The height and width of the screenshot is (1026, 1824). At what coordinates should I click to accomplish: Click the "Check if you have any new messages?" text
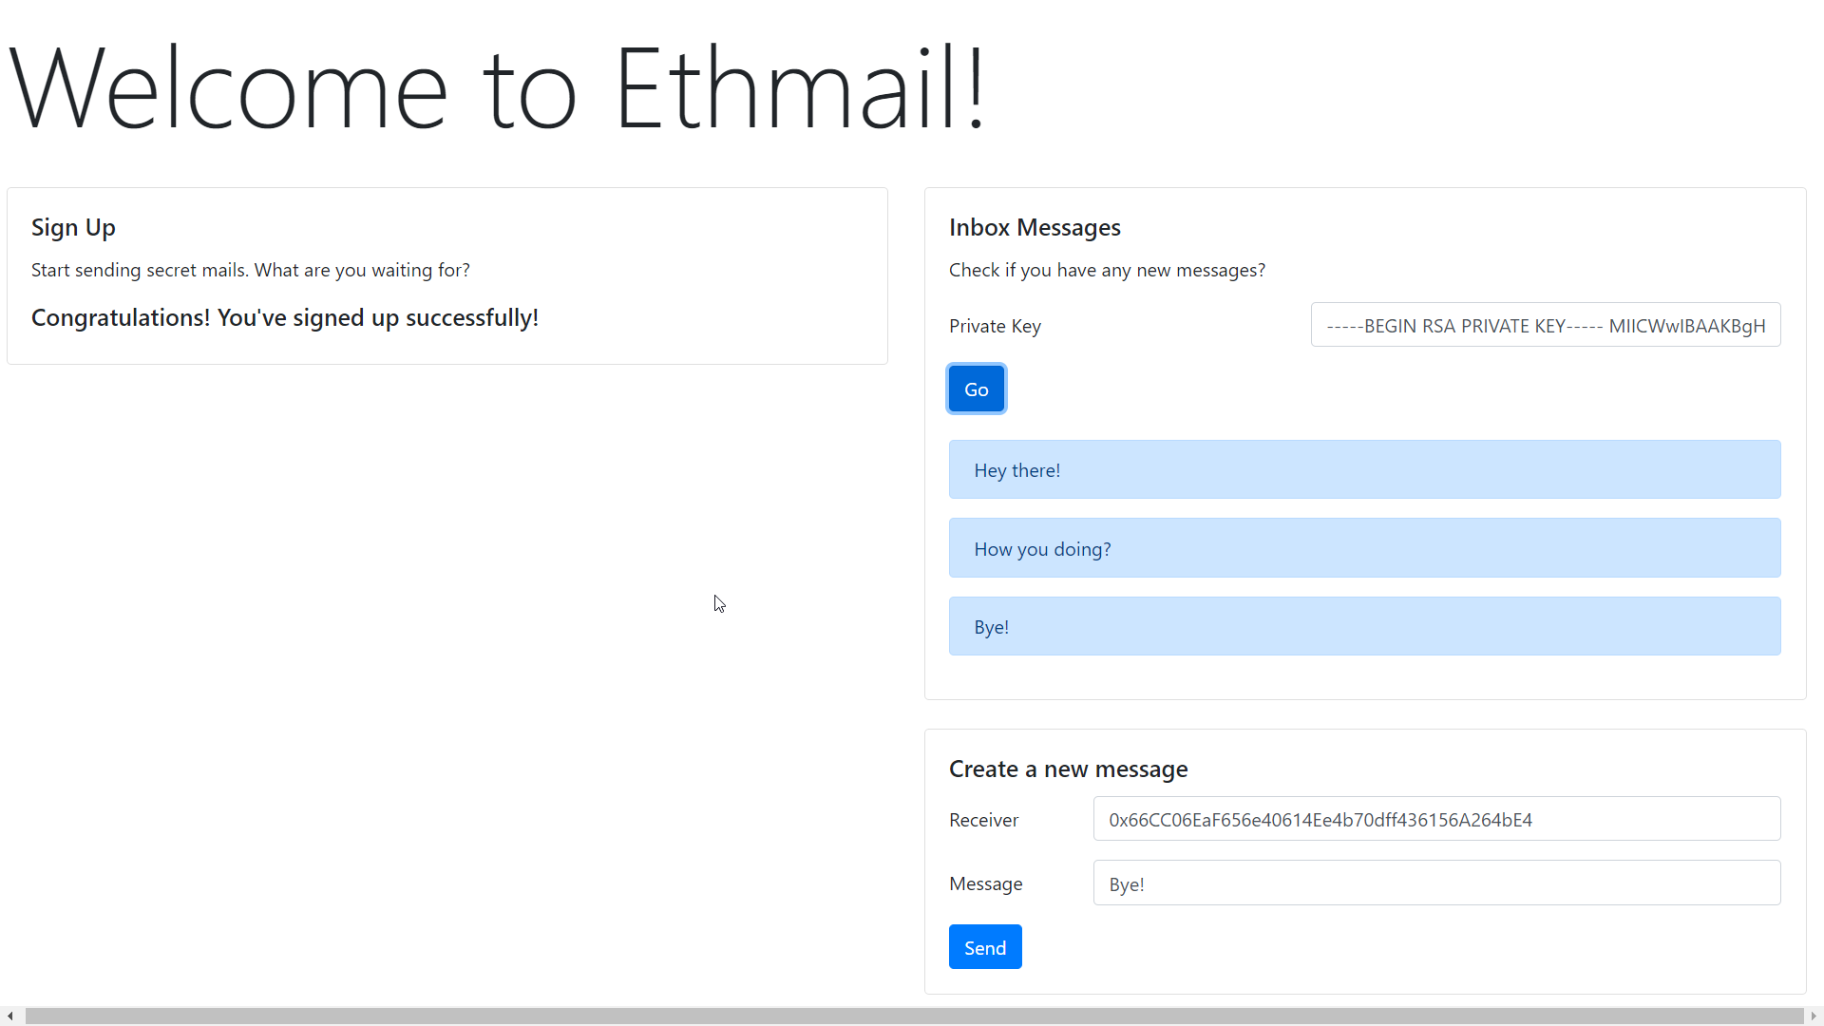[x=1106, y=271]
